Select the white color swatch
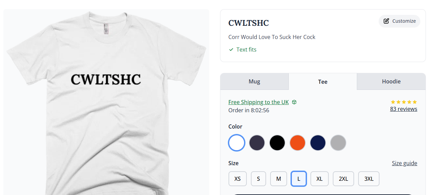The height and width of the screenshot is (195, 433). pos(237,143)
